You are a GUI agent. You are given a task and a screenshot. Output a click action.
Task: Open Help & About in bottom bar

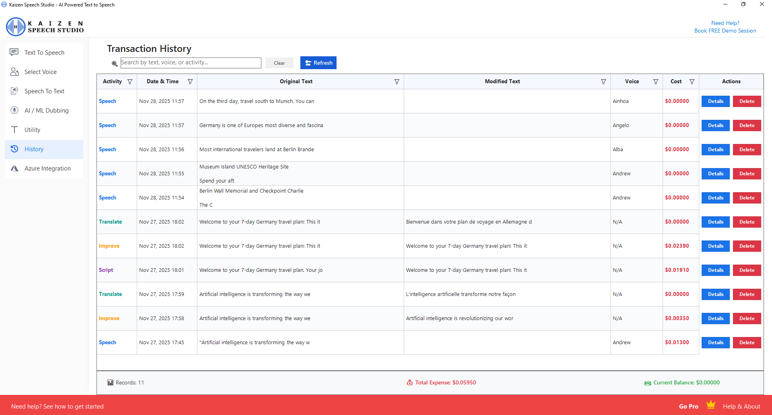coord(741,407)
